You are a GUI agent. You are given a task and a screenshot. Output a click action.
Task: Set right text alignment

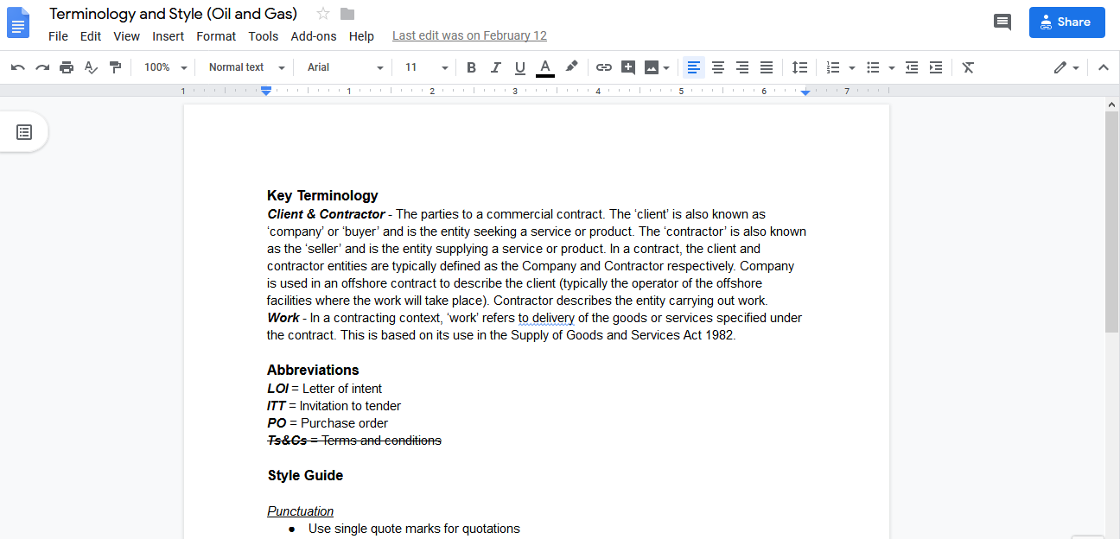pyautogui.click(x=742, y=67)
